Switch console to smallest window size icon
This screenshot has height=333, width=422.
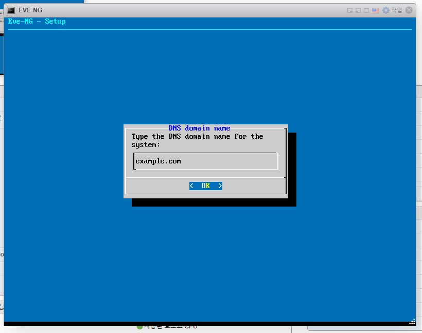pos(350,10)
